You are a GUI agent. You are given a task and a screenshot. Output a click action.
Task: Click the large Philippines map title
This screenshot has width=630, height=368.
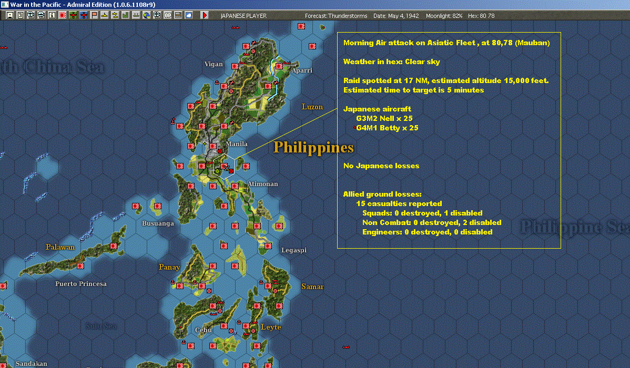(x=313, y=147)
